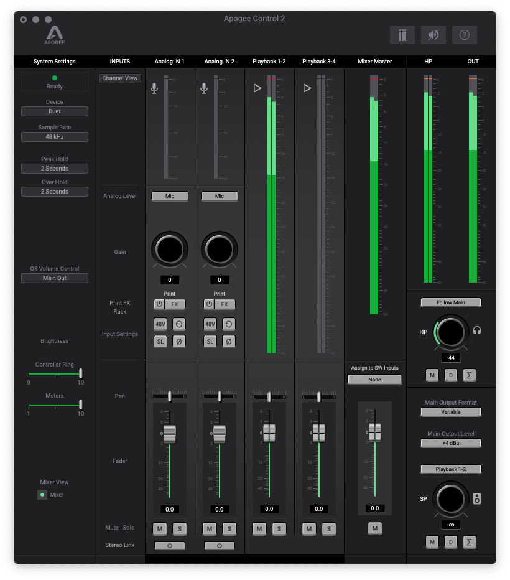Click the Meters brightness slider

pos(55,405)
